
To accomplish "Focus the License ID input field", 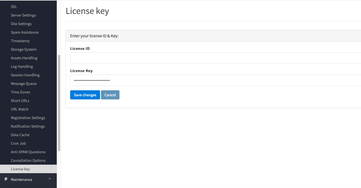I will [x=216, y=58].
